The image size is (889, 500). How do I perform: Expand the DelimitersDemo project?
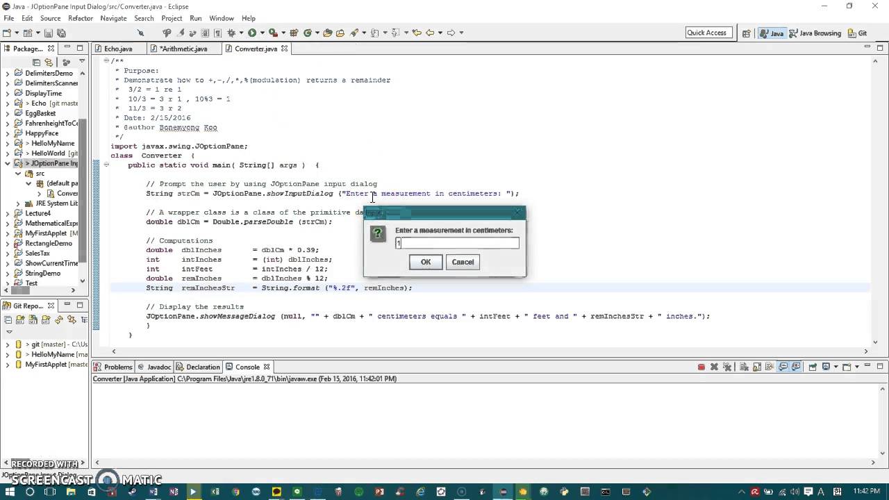[x=8, y=73]
